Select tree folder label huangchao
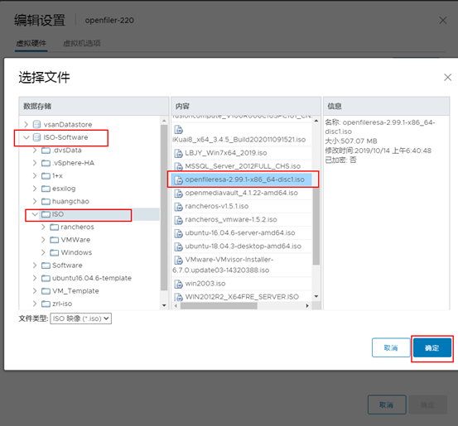 click(70, 202)
